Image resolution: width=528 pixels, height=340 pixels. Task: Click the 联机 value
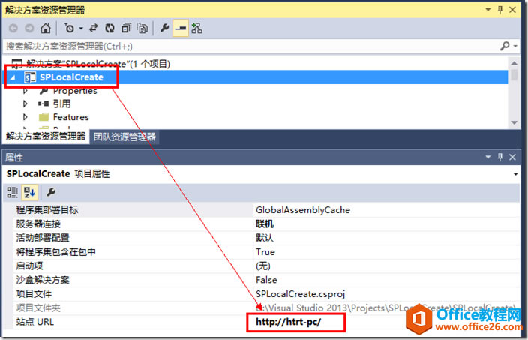pos(265,224)
